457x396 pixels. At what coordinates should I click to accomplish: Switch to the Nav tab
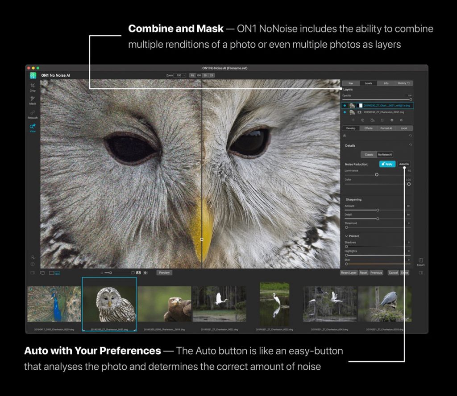click(351, 83)
